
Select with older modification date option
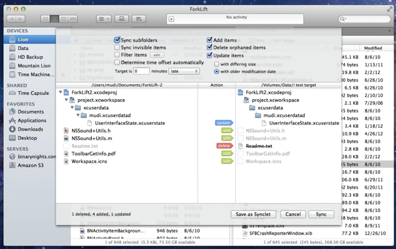pos(217,71)
